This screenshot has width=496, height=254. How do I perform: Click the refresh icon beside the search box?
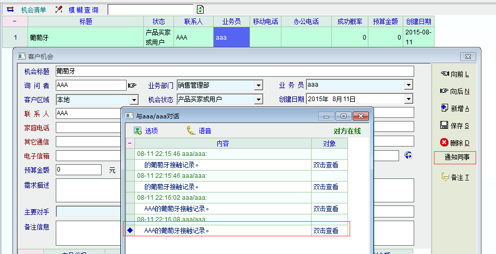point(201,9)
